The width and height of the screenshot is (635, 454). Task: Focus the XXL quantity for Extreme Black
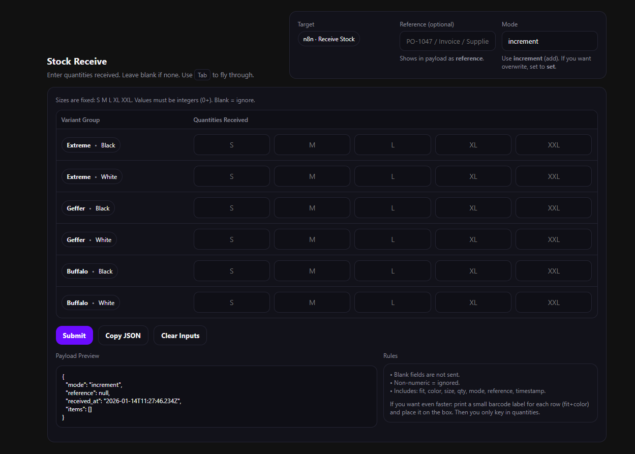554,145
